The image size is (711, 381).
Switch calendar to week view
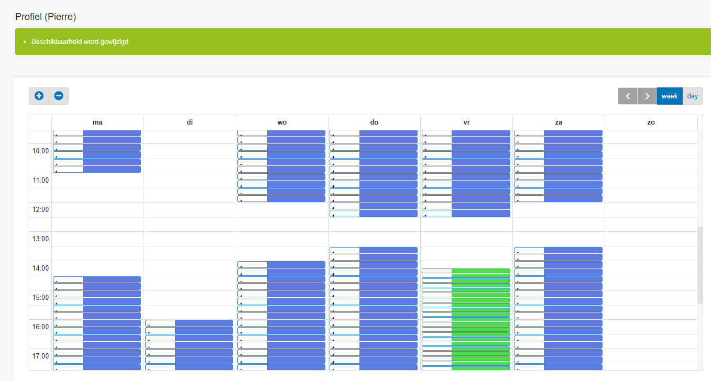click(670, 96)
